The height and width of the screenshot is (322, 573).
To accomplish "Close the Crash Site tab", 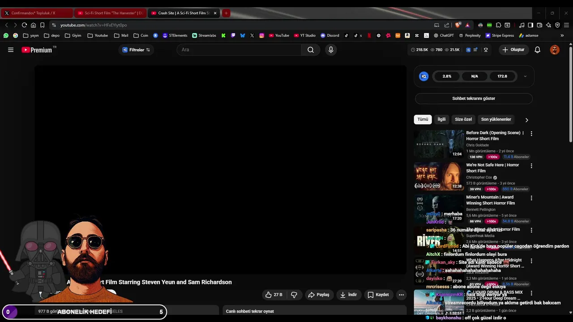I will pos(215,13).
